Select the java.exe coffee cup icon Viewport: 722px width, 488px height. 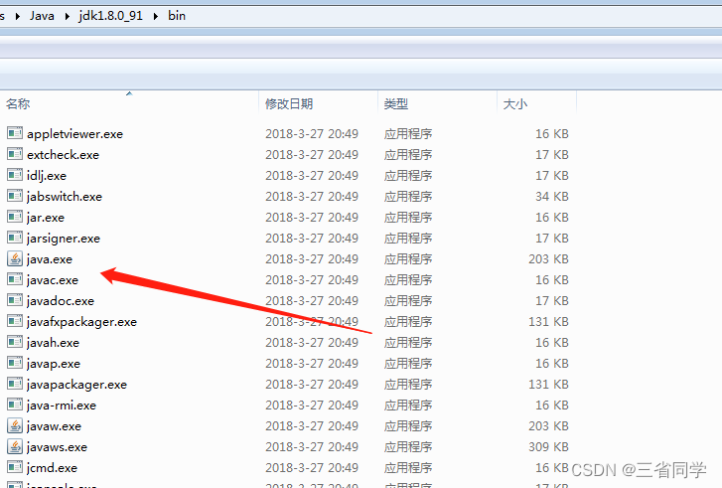(15, 259)
